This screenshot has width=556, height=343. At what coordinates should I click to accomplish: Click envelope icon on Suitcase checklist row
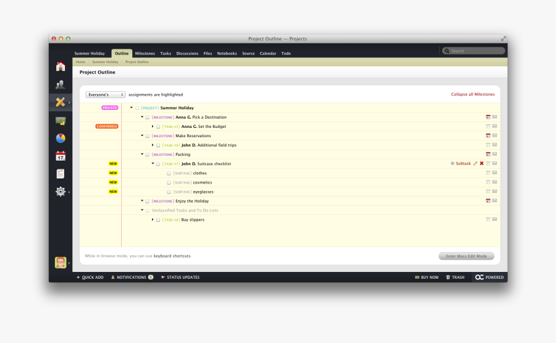coord(495,164)
